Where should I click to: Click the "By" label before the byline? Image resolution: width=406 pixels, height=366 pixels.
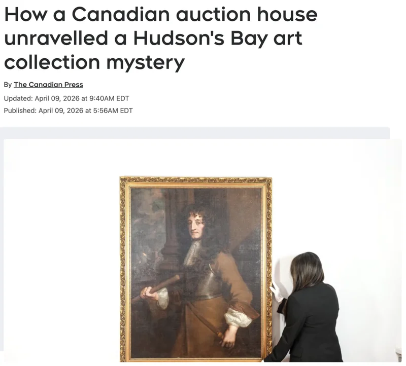(8, 85)
